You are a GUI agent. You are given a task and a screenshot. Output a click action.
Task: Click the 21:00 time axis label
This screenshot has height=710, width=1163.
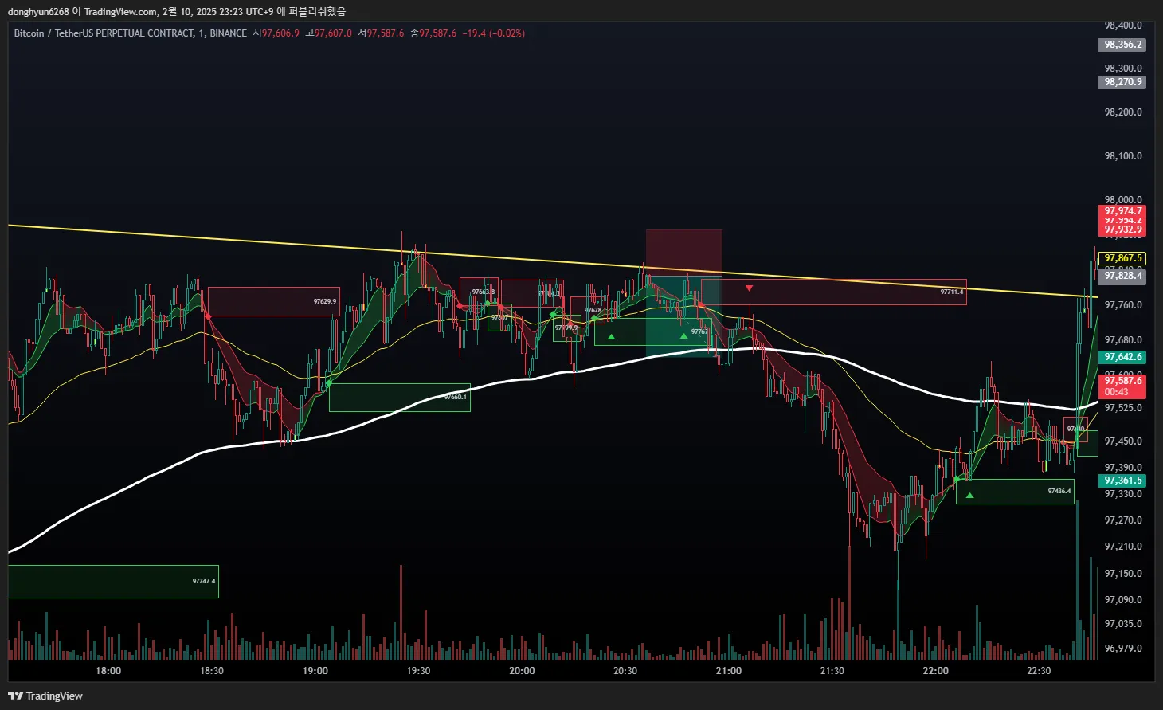coord(729,671)
